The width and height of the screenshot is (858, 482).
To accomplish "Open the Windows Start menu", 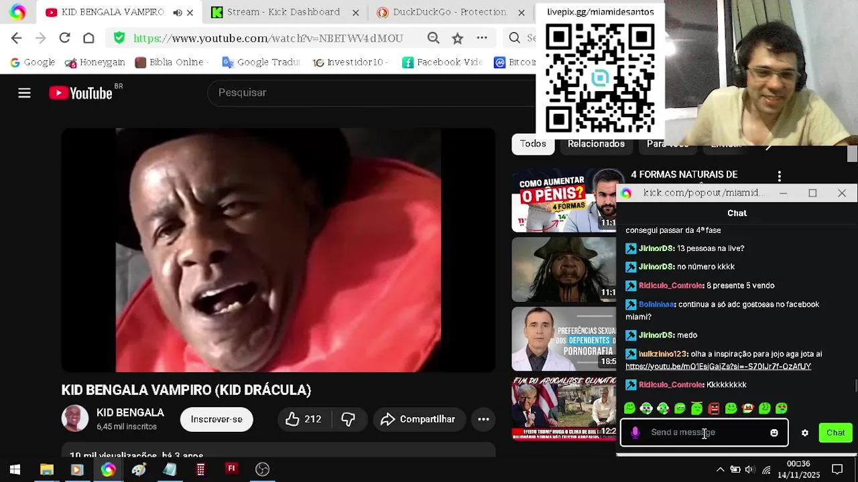I will click(x=15, y=469).
